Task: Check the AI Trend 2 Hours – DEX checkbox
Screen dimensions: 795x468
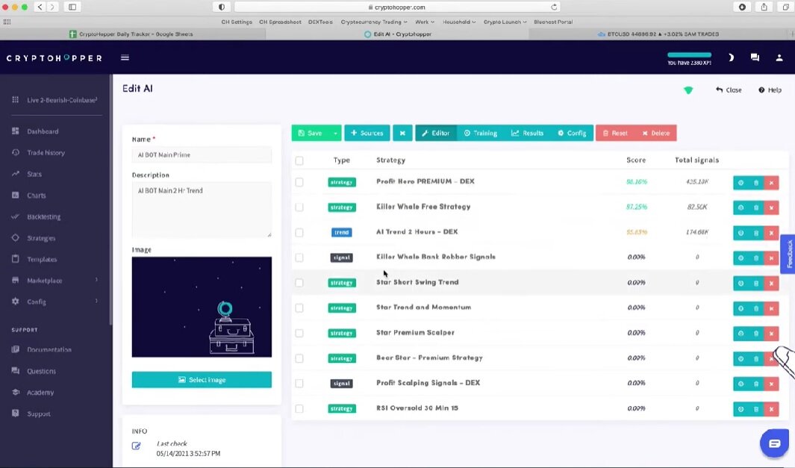Action: pos(299,232)
